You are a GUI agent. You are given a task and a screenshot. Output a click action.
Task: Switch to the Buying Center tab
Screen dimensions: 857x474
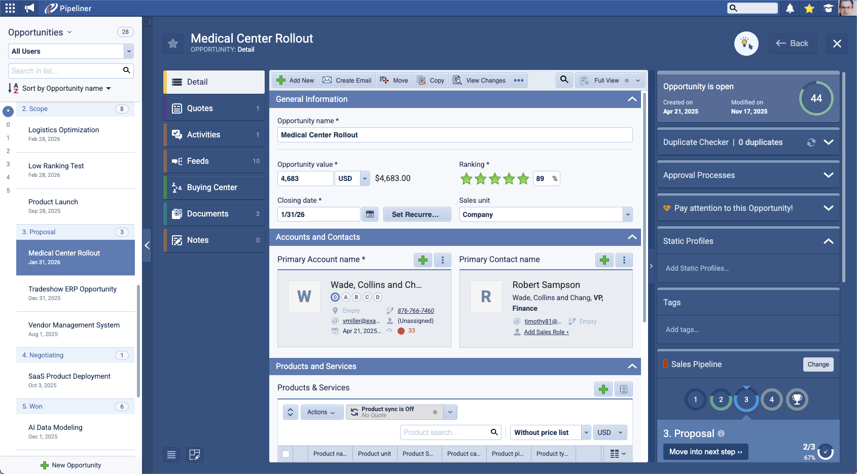pyautogui.click(x=215, y=188)
